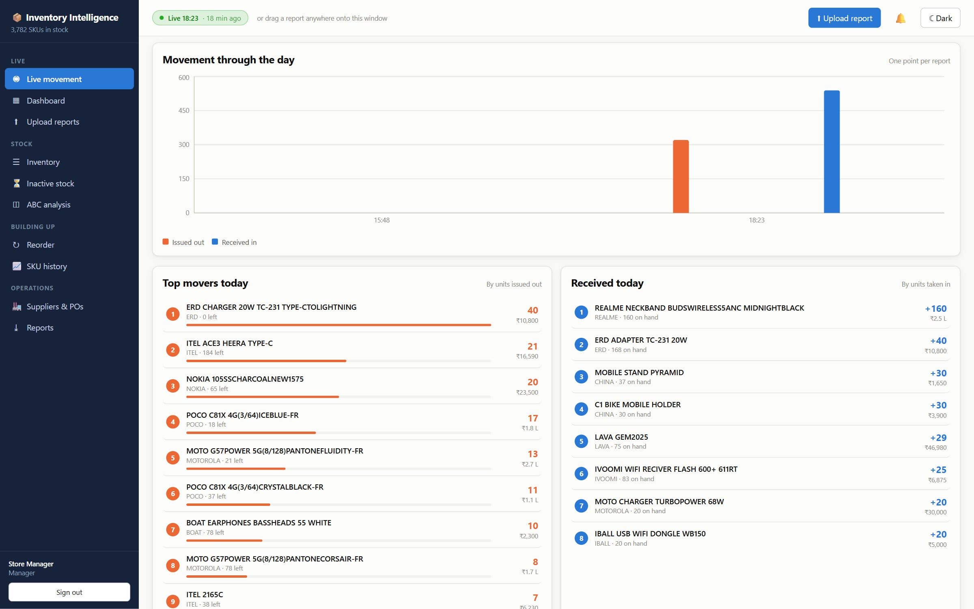Go to Inactive stock
The width and height of the screenshot is (974, 609).
pyautogui.click(x=69, y=184)
